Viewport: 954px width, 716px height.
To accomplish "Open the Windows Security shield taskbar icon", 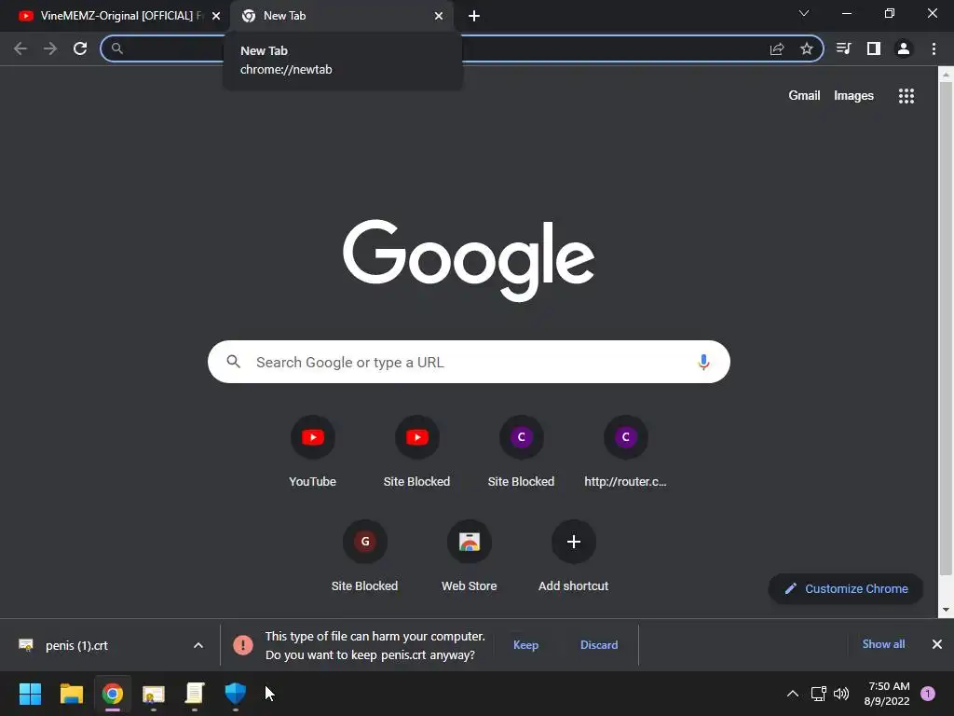I will point(236,694).
